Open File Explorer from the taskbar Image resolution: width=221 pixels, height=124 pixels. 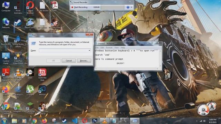tap(14, 121)
